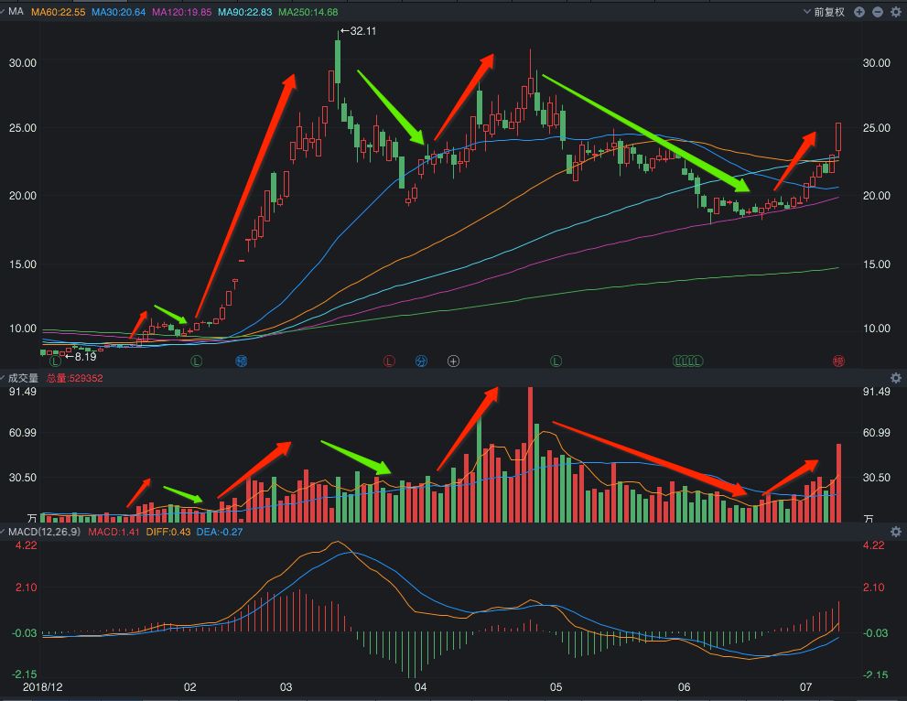The width and height of the screenshot is (907, 701).
Task: Click red 榜 marker at chart end
Action: pos(838,361)
